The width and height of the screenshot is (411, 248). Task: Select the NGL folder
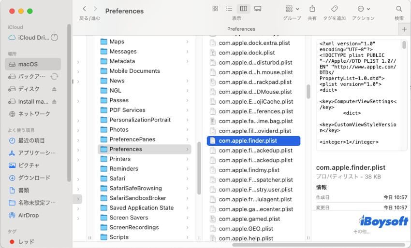(x=145, y=91)
